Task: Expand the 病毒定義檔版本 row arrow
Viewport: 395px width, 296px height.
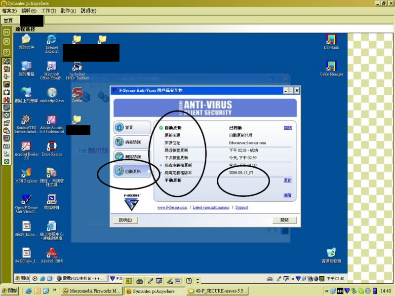Action: pos(161,173)
